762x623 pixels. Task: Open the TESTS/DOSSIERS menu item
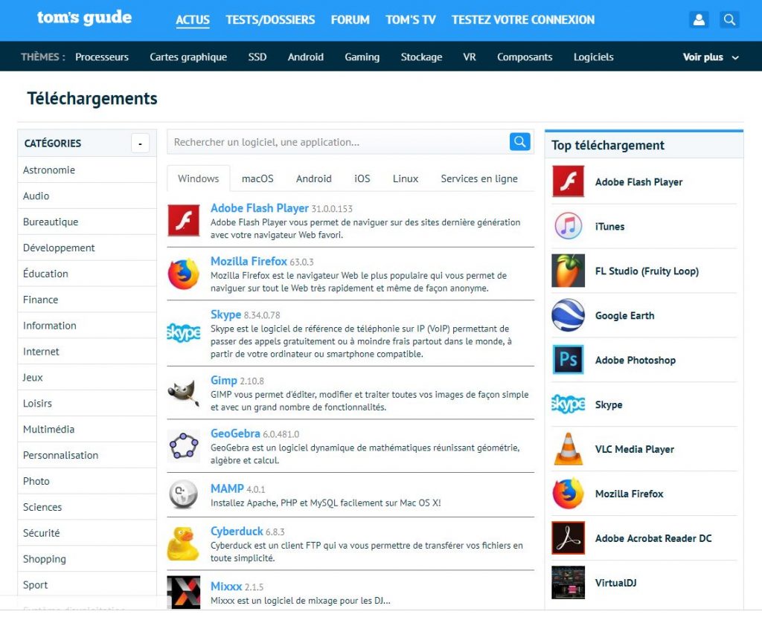(x=270, y=20)
